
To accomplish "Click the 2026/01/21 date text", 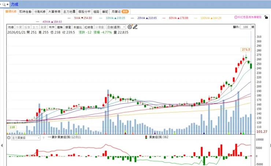I will click(x=16, y=32).
